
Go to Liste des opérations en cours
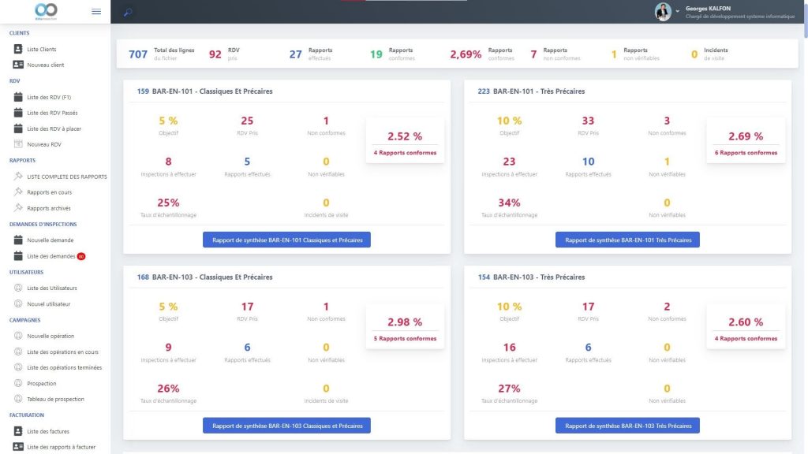[62, 352]
